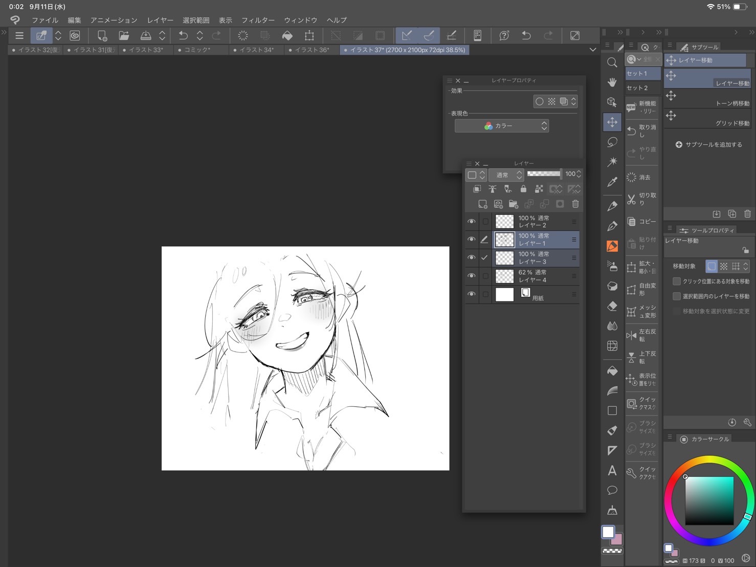Enable 選択範囲内のレイヤーを移動 checkbox
This screenshot has width=756, height=567.
[677, 296]
